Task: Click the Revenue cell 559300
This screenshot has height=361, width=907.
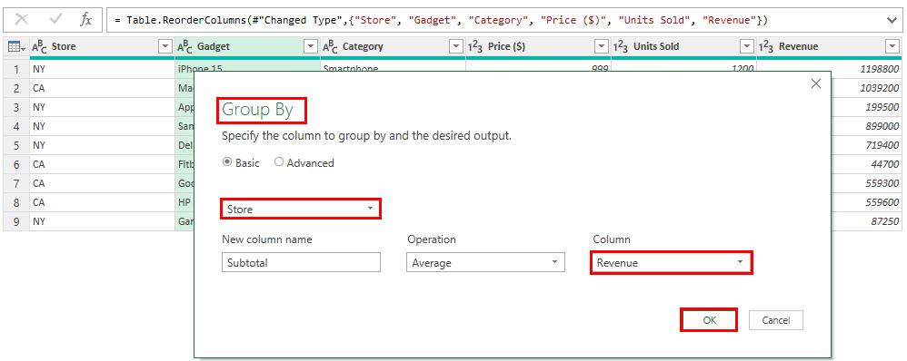Action: [x=866, y=184]
